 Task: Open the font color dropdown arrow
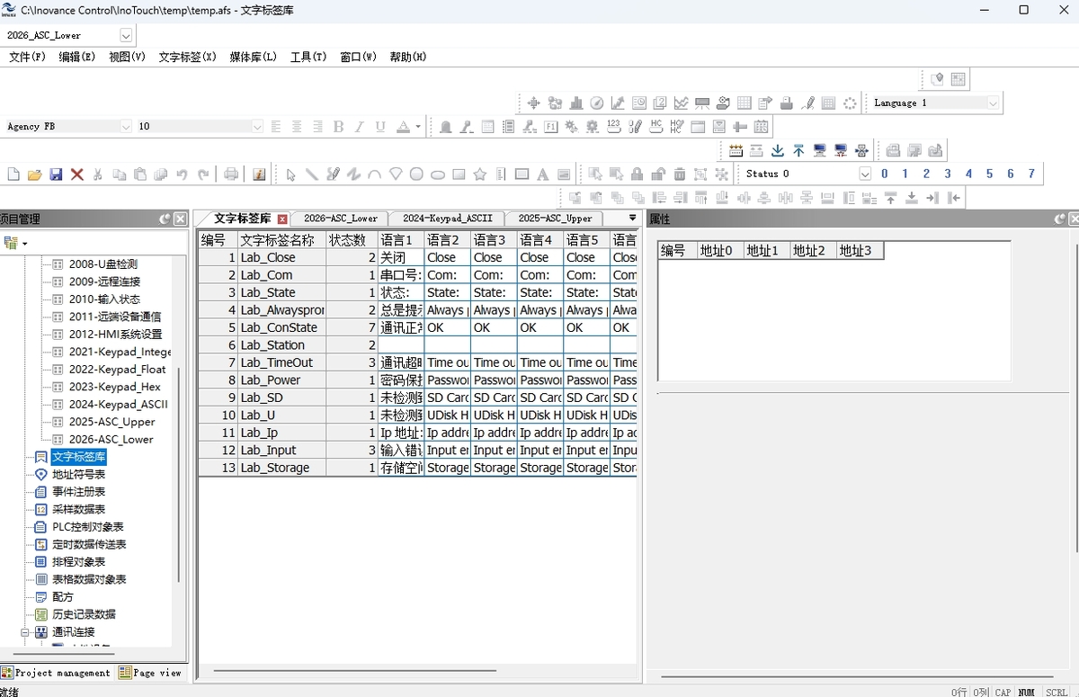(418, 127)
